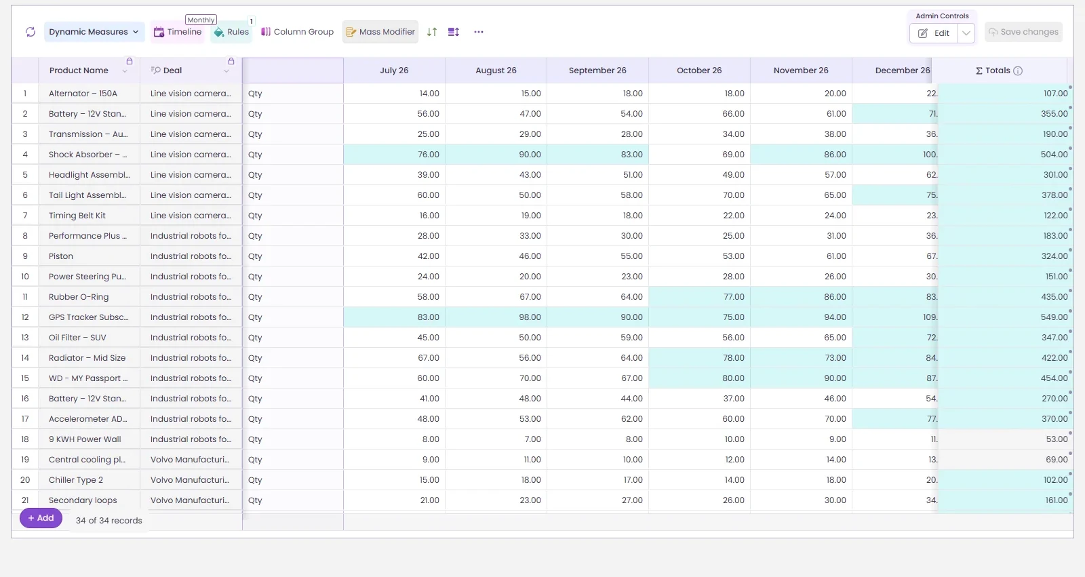1085x577 pixels.
Task: Select Radiator – Mid Size cell
Action: (x=90, y=358)
